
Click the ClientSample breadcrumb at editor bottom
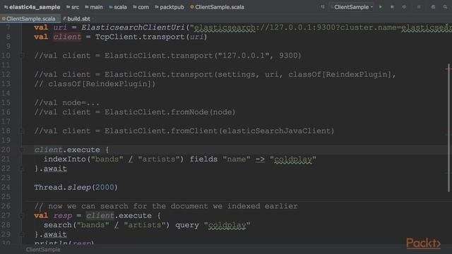43,249
